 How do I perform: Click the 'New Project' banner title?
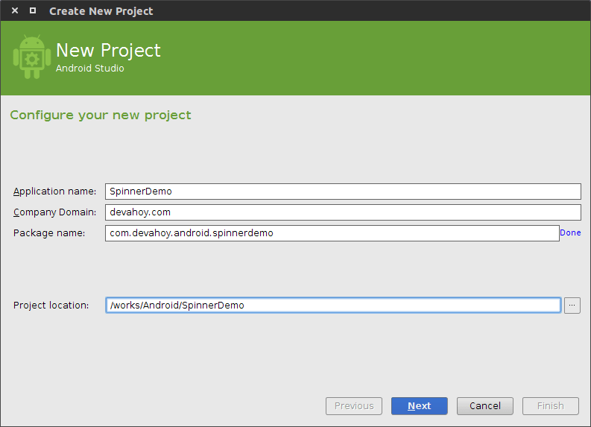pos(108,51)
